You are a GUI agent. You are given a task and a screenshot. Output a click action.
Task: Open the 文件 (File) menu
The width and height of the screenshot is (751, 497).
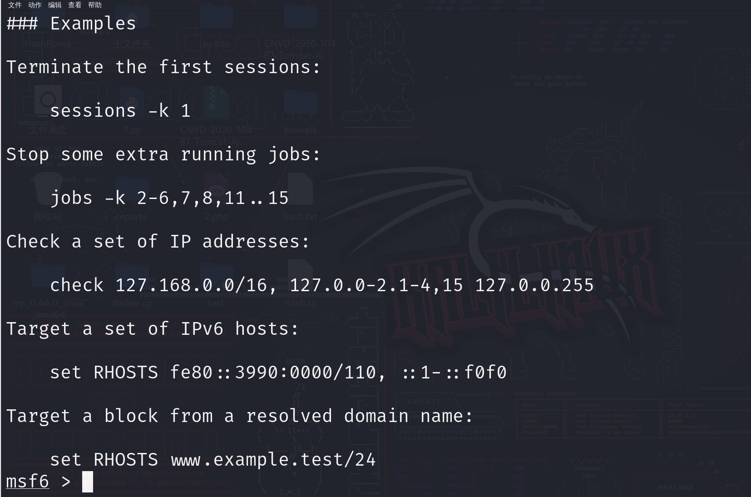tap(15, 5)
